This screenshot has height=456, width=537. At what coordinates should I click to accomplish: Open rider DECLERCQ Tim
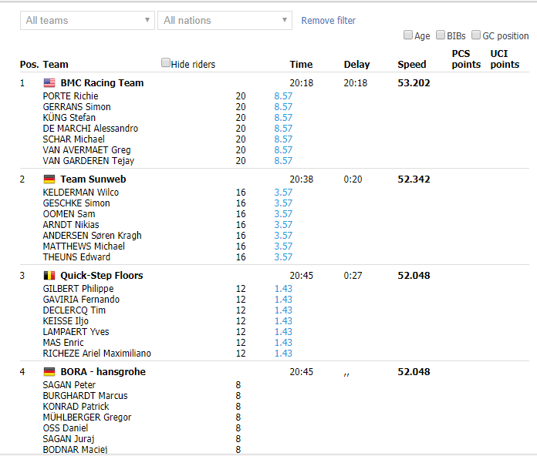coord(74,310)
